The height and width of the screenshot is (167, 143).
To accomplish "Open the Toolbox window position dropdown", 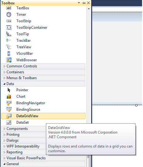I will (79, 3).
